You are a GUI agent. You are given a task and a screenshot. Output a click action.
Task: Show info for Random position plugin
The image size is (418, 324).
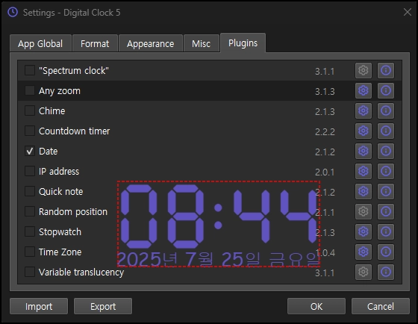coord(386,211)
